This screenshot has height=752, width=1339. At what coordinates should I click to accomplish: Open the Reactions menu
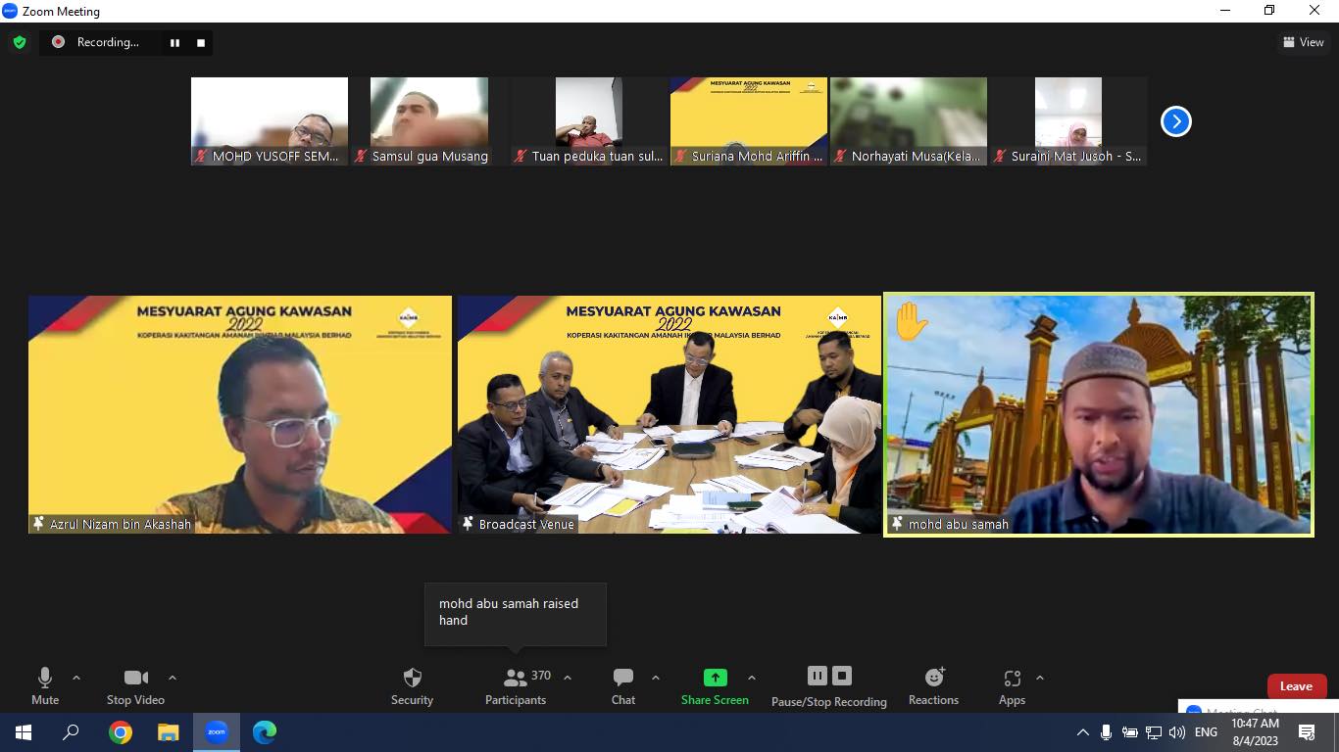(x=933, y=686)
